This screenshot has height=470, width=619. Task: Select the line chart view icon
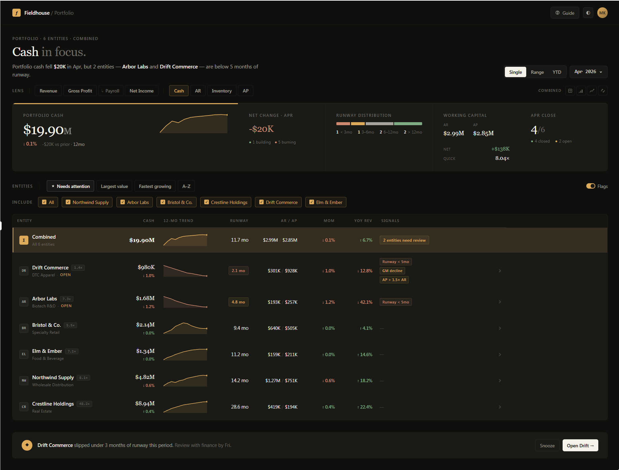coord(592,90)
